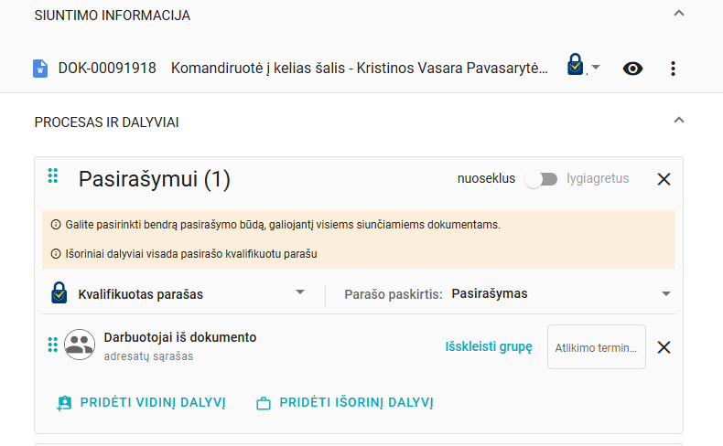Click Pridėti išorinį dalyvį button
Screen dimensions: 723x446
tap(344, 402)
